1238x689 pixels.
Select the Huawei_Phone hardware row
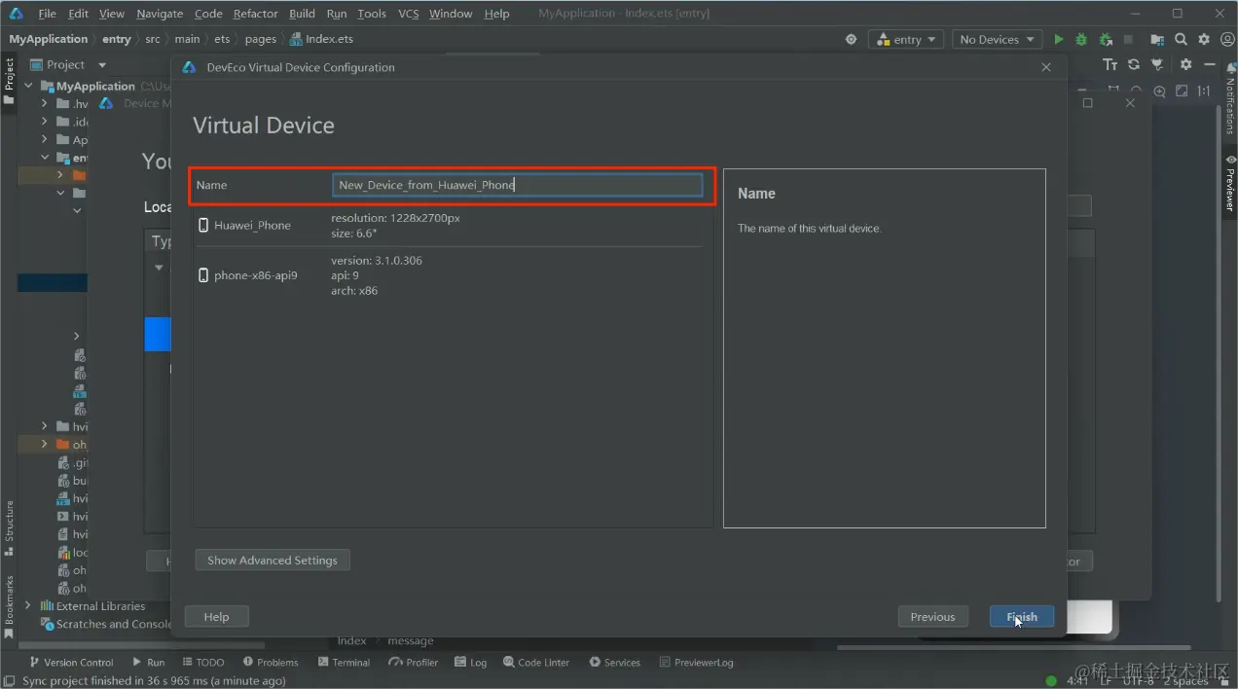pyautogui.click(x=448, y=226)
